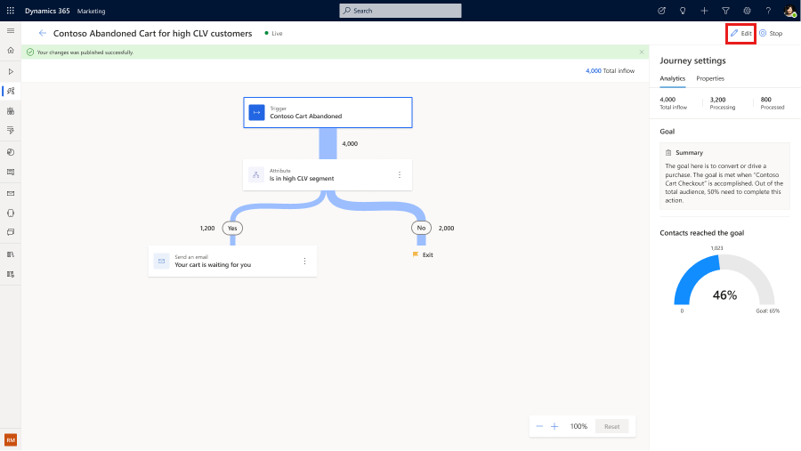Click the 3,200 Processing metric
This screenshot has height=451, width=801.
coord(723,103)
